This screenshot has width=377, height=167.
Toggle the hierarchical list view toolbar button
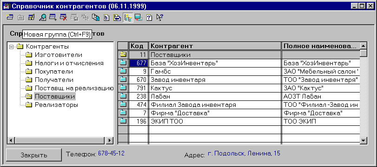coord(128,18)
